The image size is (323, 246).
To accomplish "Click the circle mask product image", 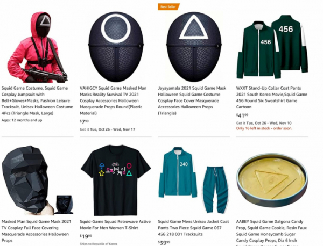I will tap(116, 47).
